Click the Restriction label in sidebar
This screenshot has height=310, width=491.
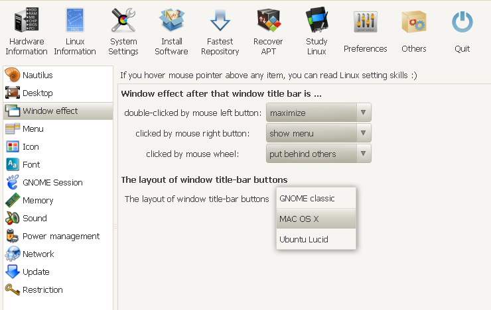[x=42, y=289]
